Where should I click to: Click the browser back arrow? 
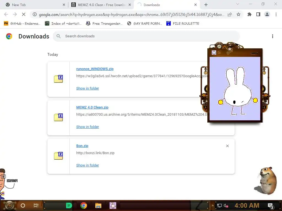6,14
